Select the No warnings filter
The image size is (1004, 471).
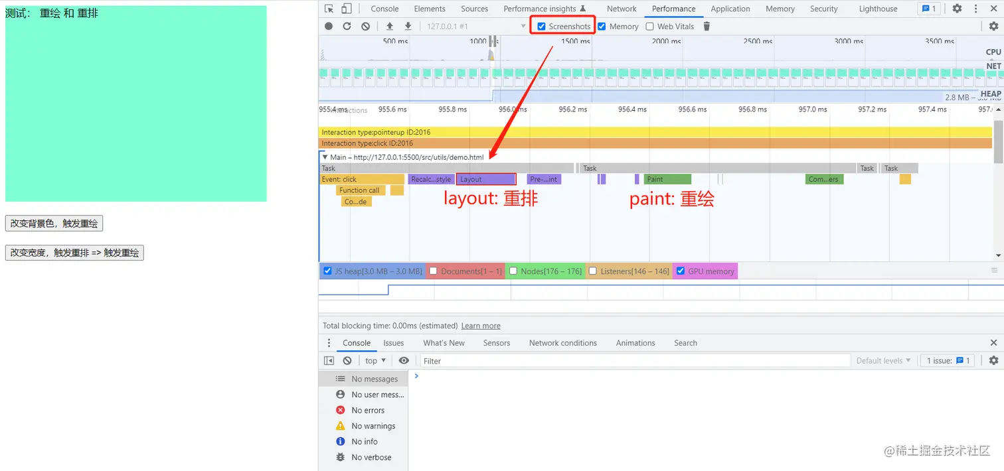(363, 426)
